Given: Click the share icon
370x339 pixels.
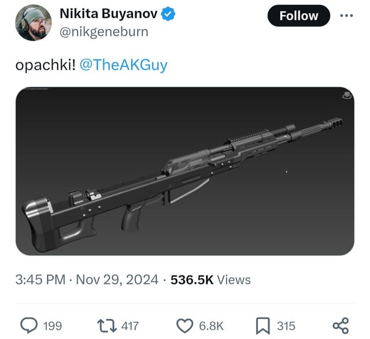Looking at the screenshot, I should click(341, 326).
